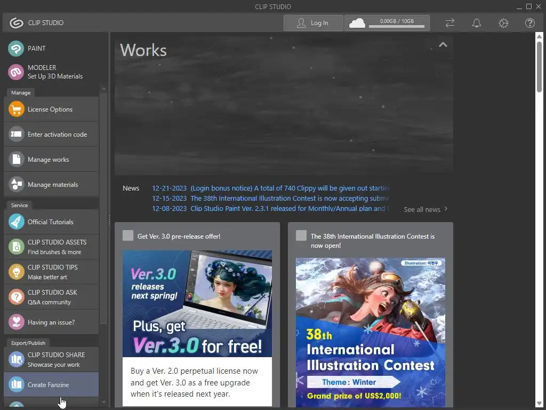Image resolution: width=546 pixels, height=410 pixels.
Task: Click the Manage section label
Action: point(21,93)
